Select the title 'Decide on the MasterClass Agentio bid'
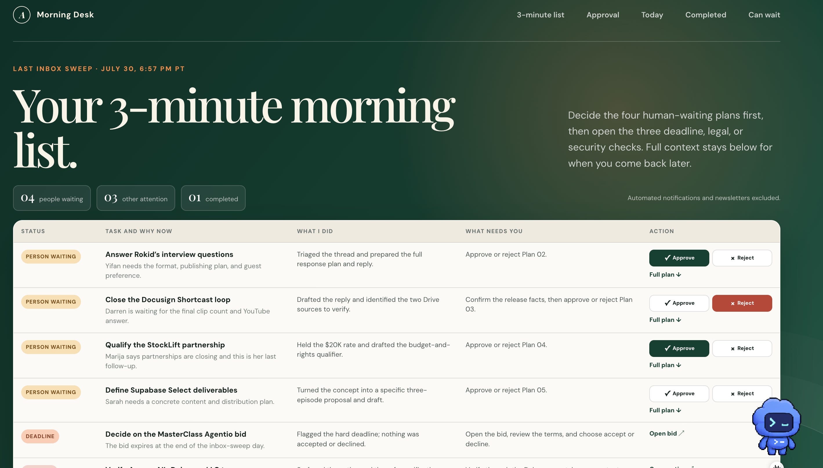 click(176, 434)
